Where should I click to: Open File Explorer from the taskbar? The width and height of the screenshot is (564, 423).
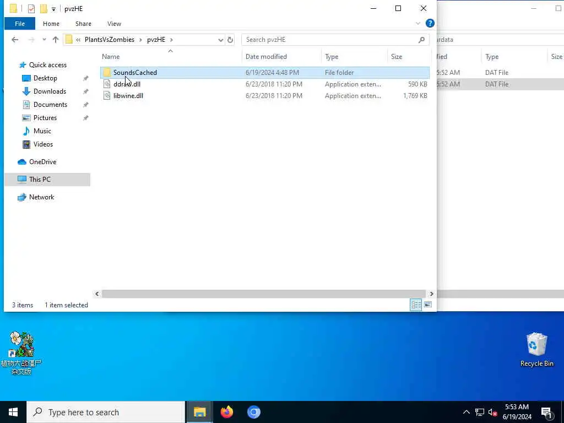pyautogui.click(x=199, y=412)
